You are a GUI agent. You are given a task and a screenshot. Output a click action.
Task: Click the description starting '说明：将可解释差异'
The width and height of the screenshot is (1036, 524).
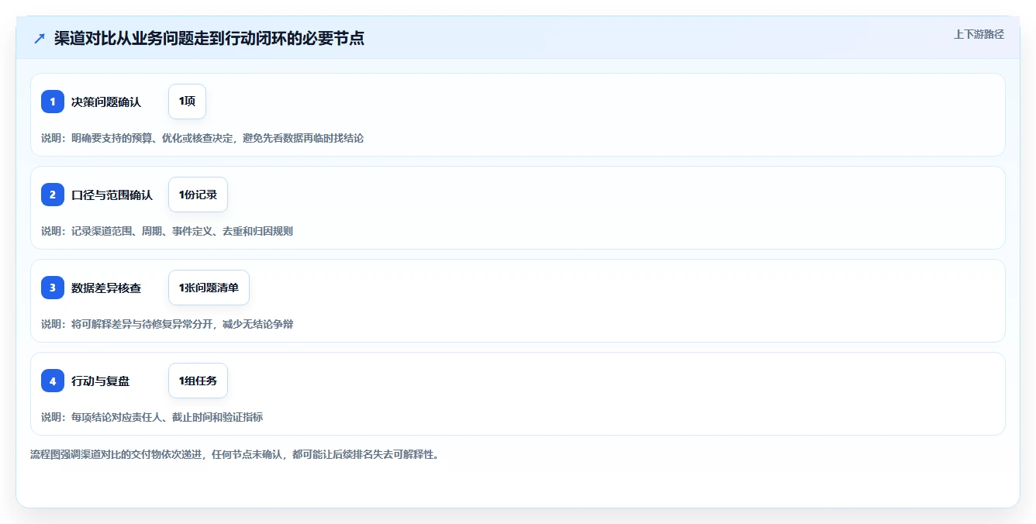tap(167, 324)
